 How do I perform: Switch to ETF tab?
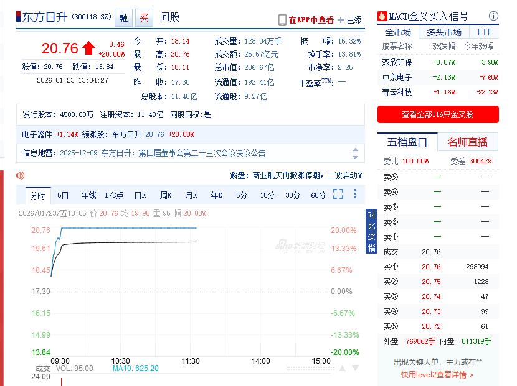(x=485, y=32)
